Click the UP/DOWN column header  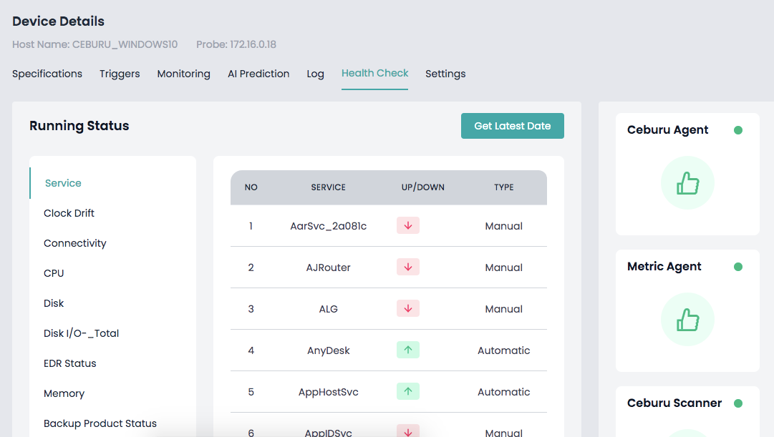pos(422,187)
